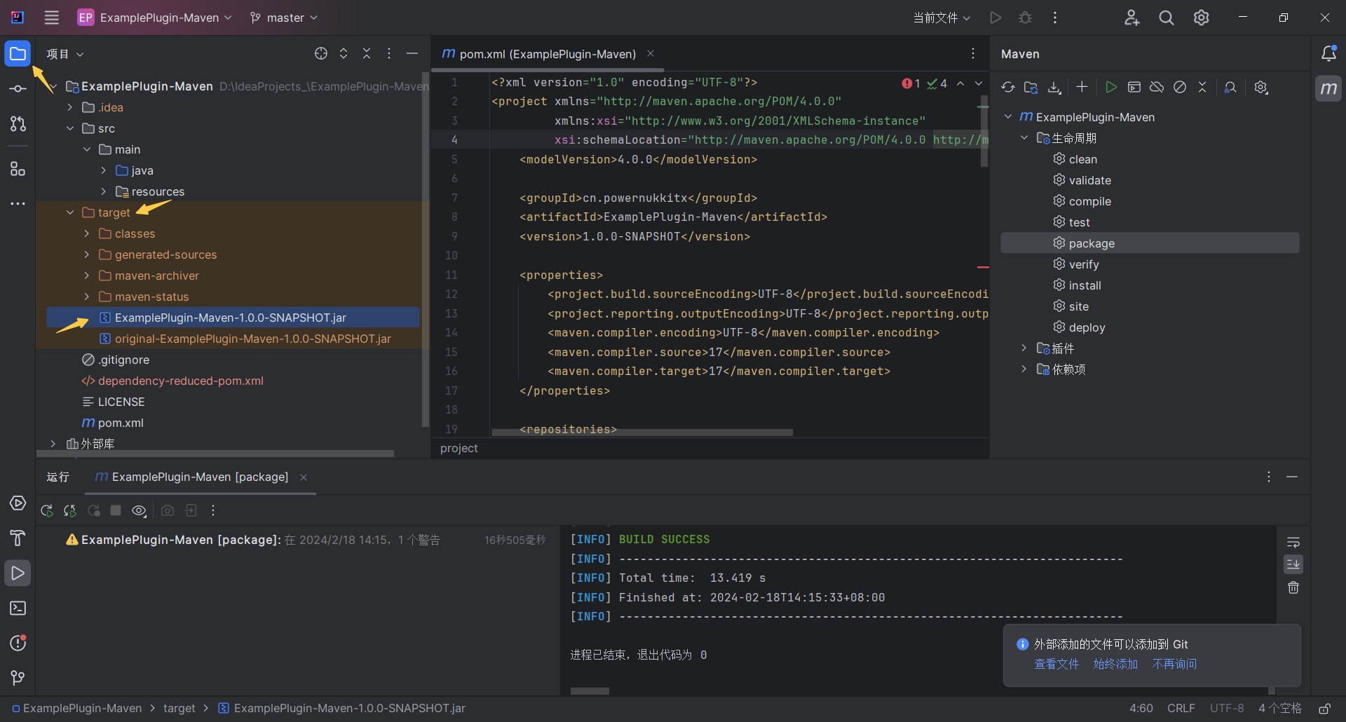The width and height of the screenshot is (1346, 722).
Task: Open Code With Me user icon
Action: coord(1131,18)
